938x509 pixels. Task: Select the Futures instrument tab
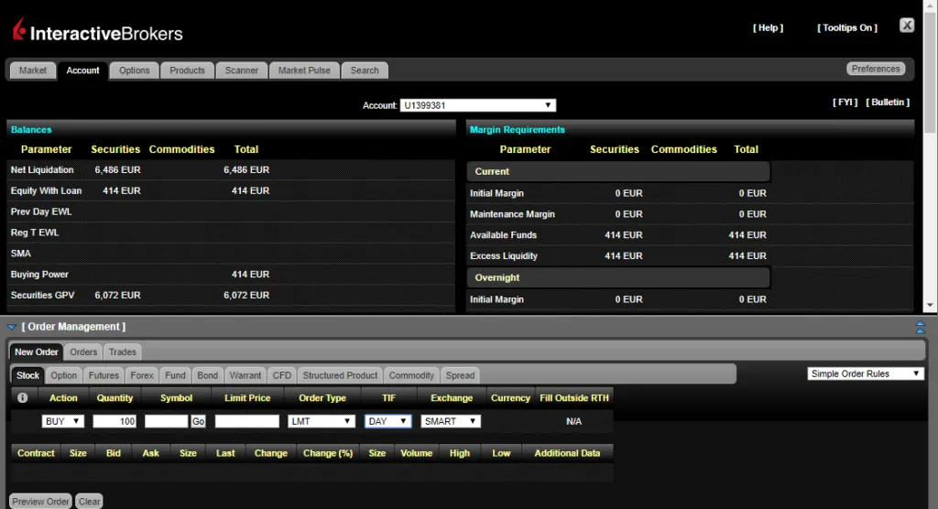pyautogui.click(x=104, y=375)
